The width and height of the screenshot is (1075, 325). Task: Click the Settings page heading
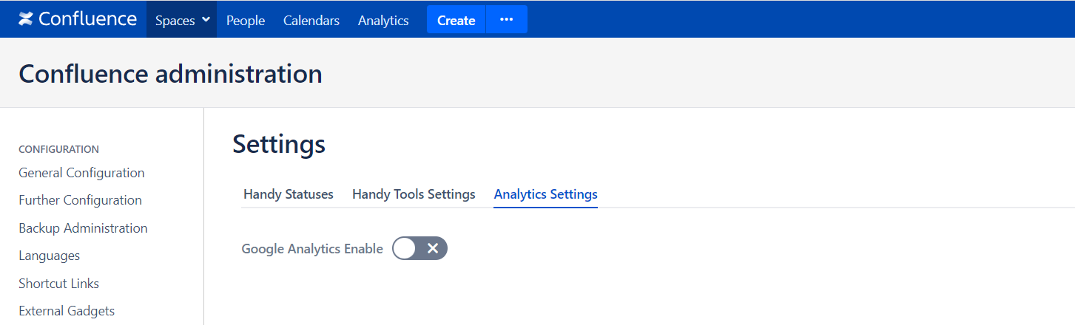(279, 144)
